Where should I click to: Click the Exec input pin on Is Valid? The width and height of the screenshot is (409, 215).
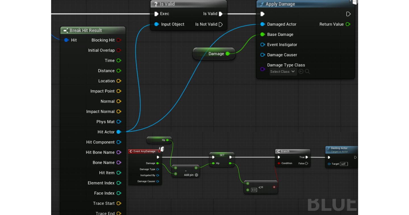156,14
